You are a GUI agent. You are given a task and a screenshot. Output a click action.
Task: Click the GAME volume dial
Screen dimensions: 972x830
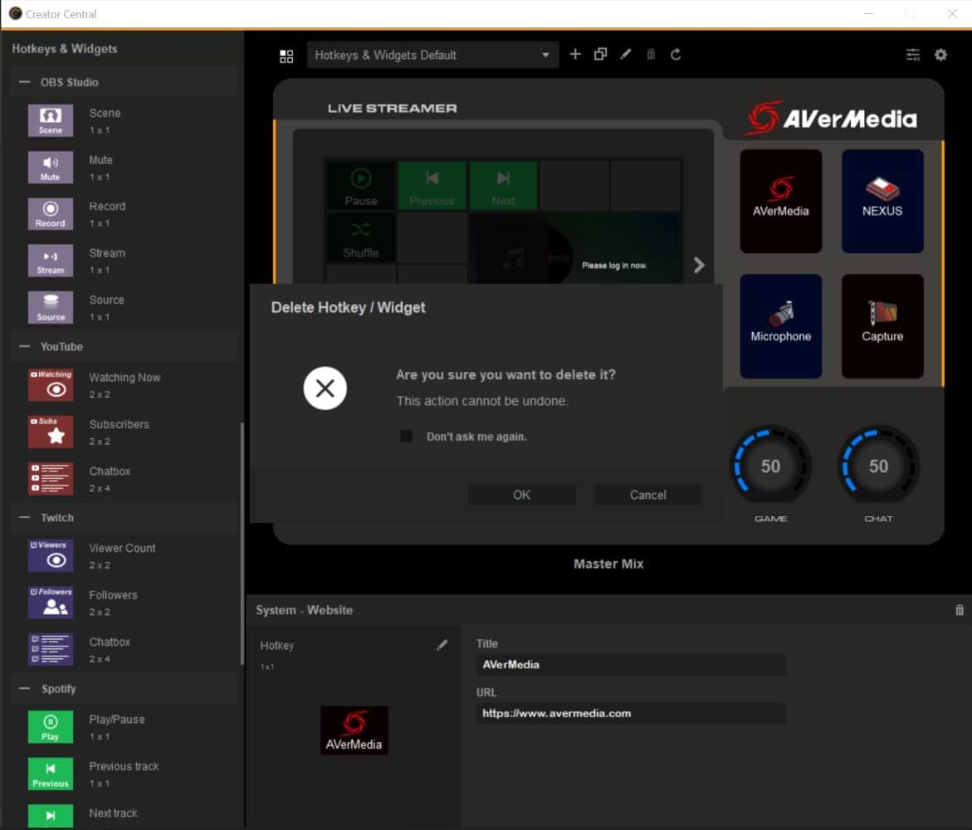tap(770, 466)
